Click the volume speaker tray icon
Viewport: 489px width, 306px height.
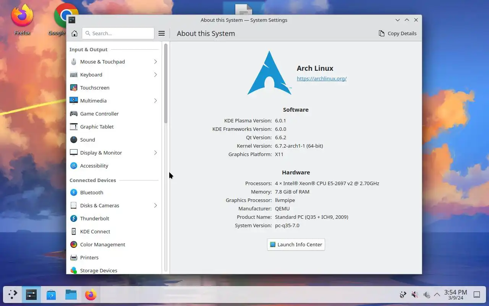coord(426,295)
